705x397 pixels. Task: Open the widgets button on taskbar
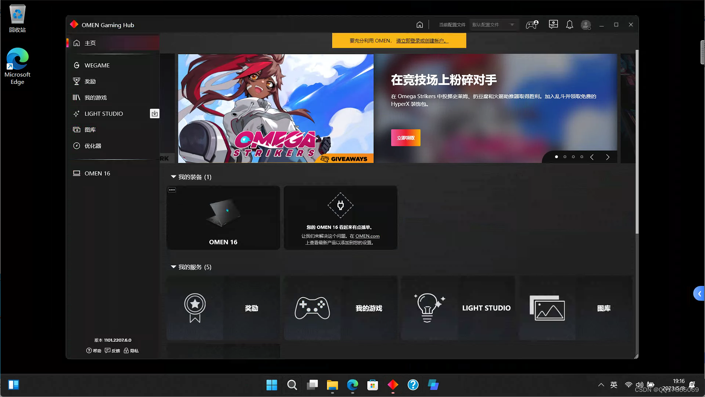(14, 385)
